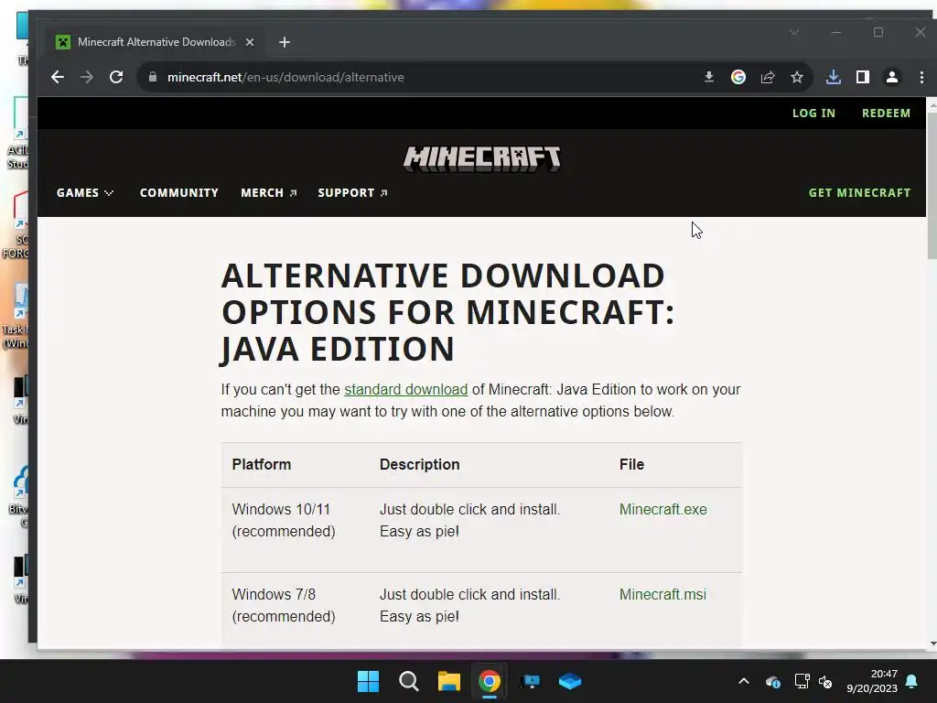Open File Explorer from the taskbar

click(448, 681)
